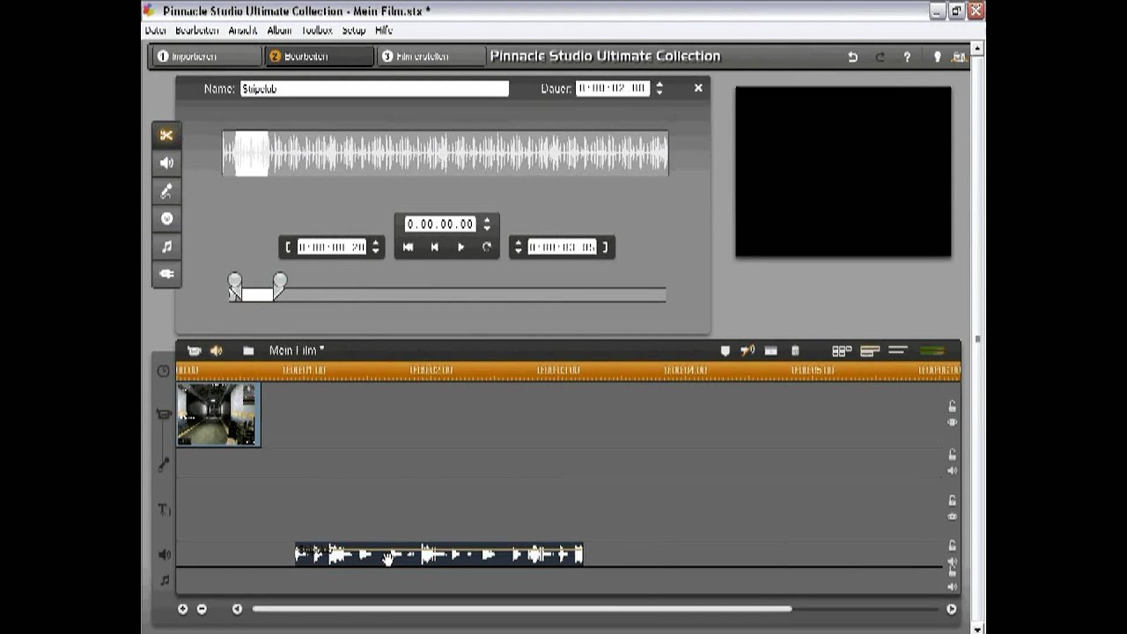Open the microphone voice-over recording tool

coord(166,191)
